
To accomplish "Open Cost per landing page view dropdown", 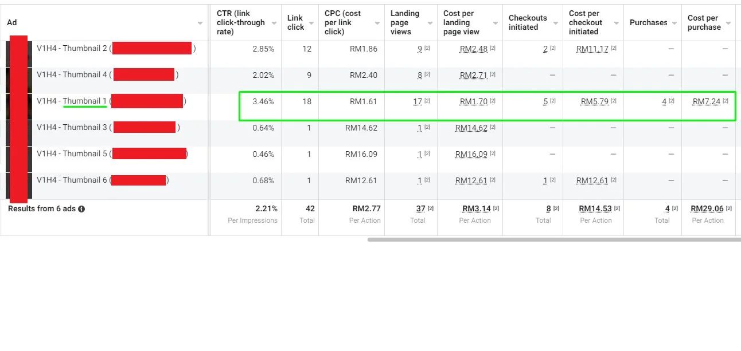I will (496, 23).
